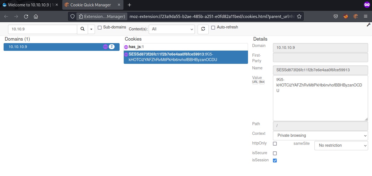Click the URL decode badge
The height and width of the screenshot is (176, 372).
point(255,82)
